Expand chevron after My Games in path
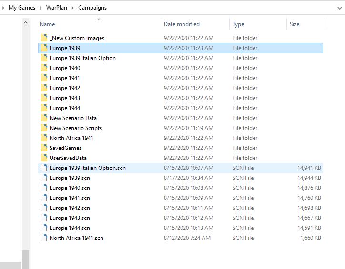Viewport: 345px width, 269px height. 41,8
